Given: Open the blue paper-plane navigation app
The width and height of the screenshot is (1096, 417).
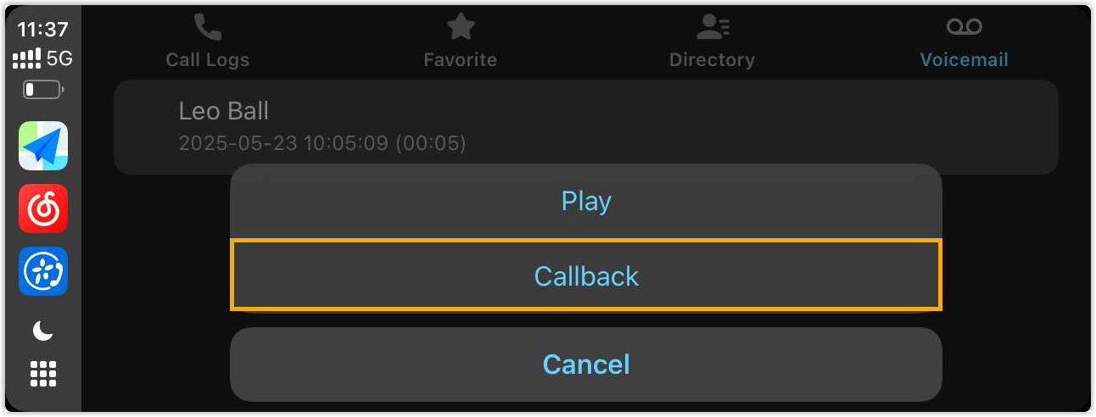Looking at the screenshot, I should pos(43,146).
